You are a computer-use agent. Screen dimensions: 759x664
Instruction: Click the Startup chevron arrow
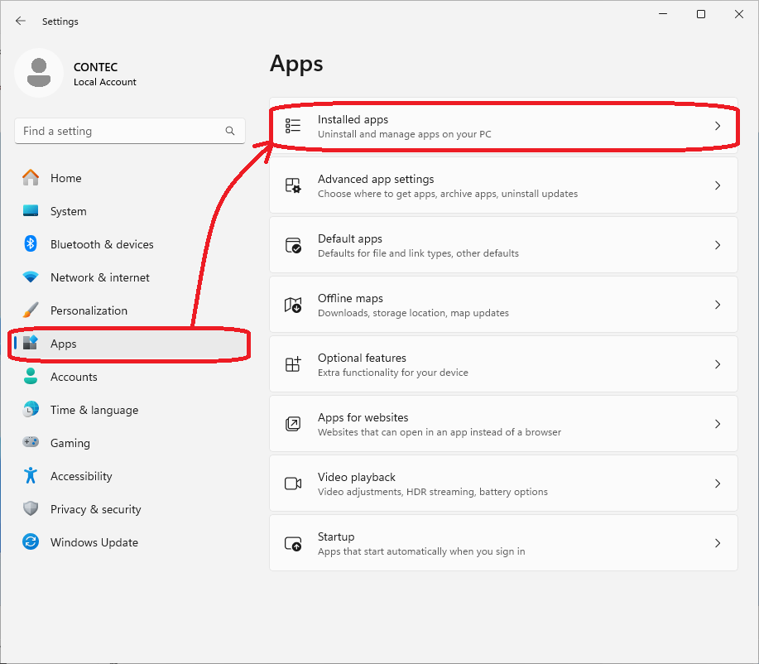point(718,543)
